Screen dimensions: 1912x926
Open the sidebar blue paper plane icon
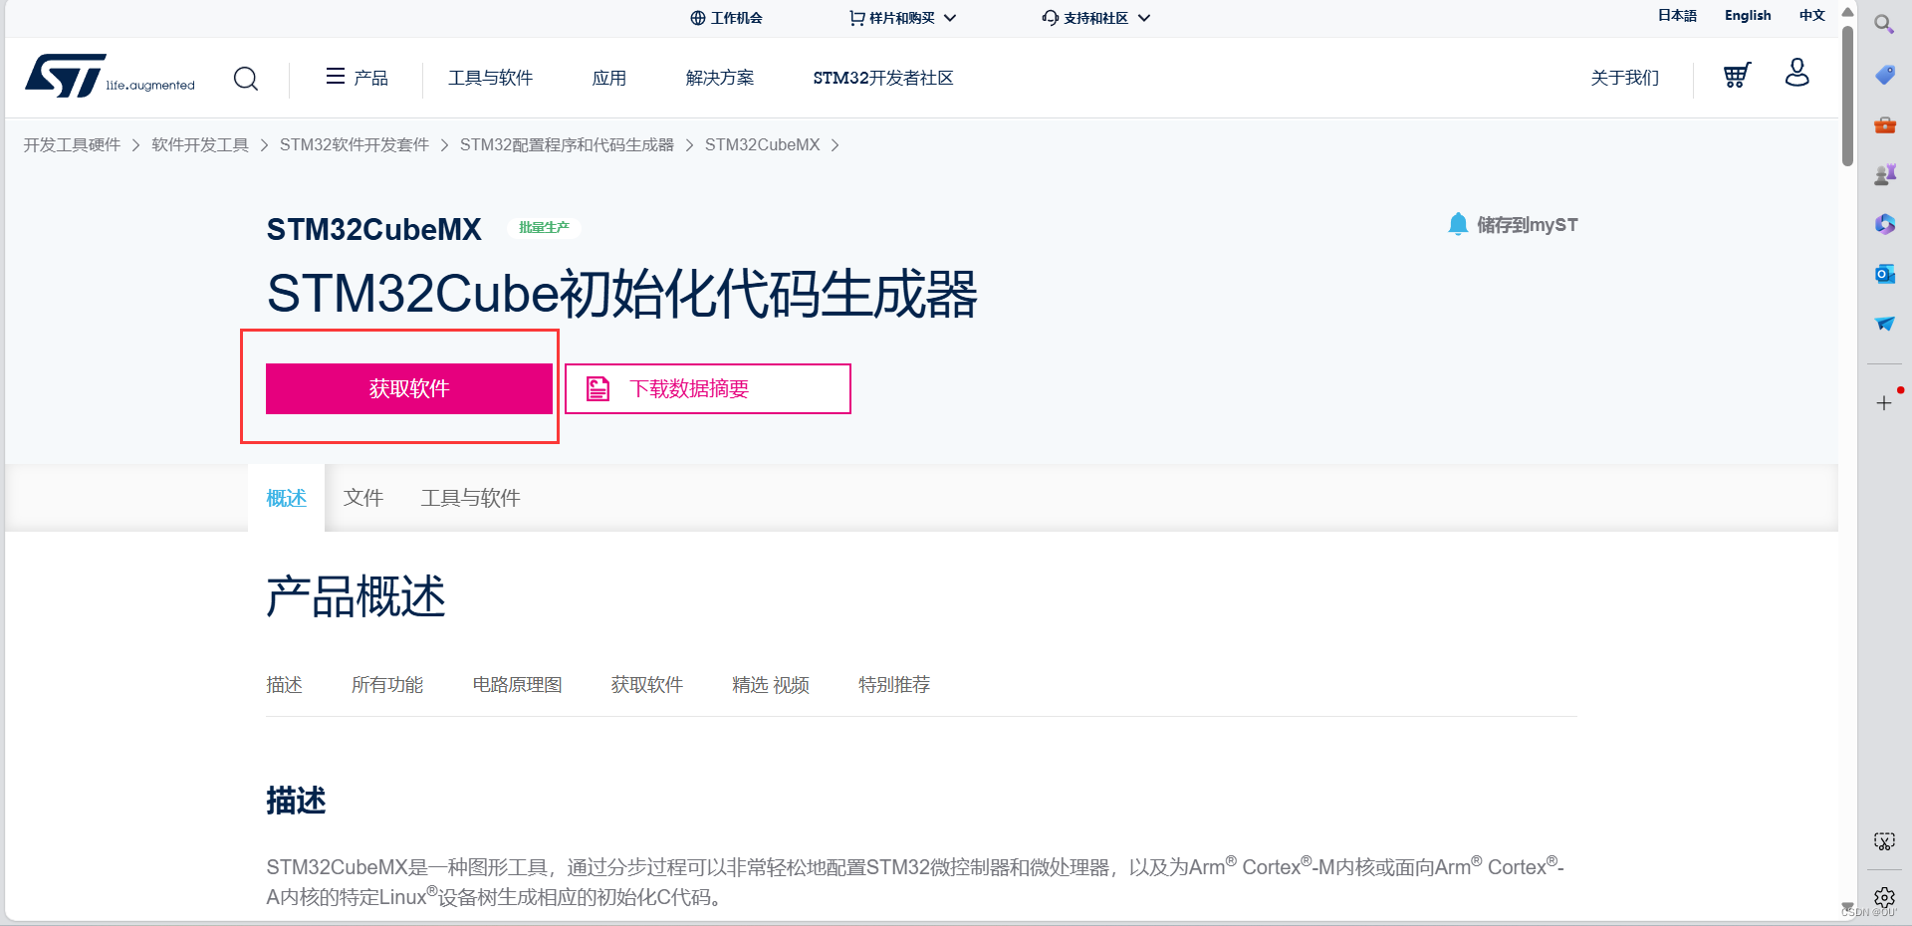click(x=1884, y=324)
